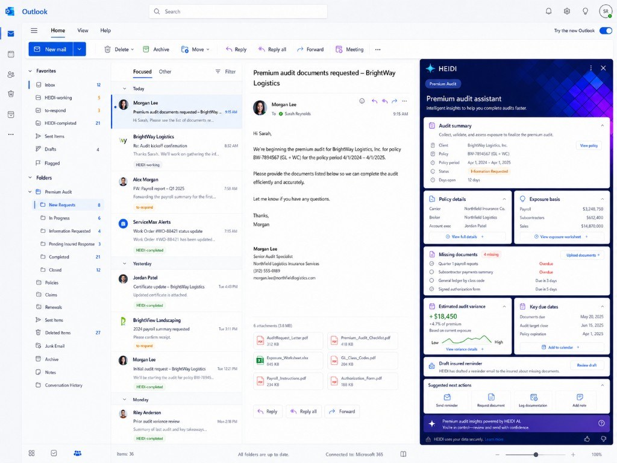
Task: Switch to the View tab
Action: [83, 30]
